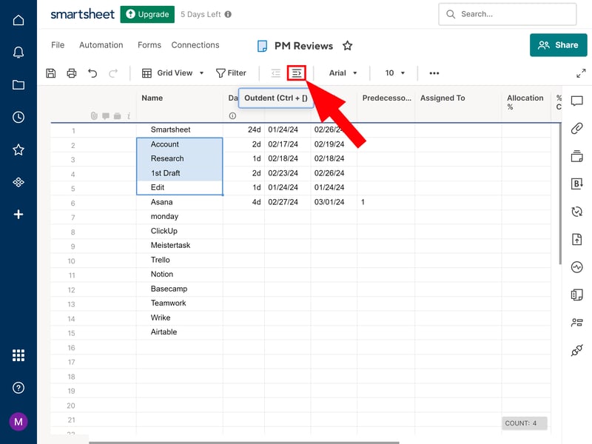Click the Allocation % column header

(525, 102)
